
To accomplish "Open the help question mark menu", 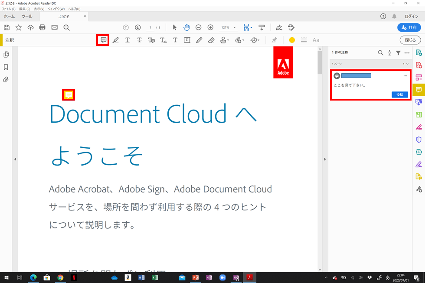I will [383, 16].
